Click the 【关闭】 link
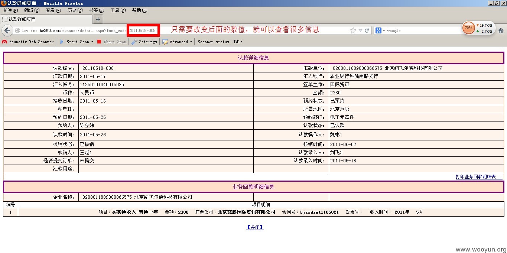This screenshot has height=253, width=507. [x=255, y=227]
